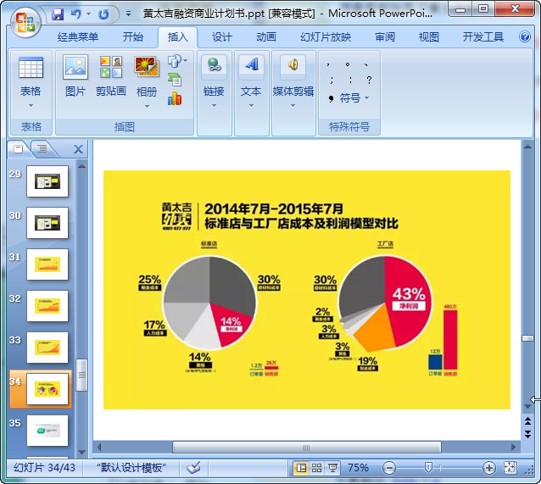Screen dimensions: 541x484
Task: Open Quick Access Toolbar customize menu
Action: click(x=128, y=14)
